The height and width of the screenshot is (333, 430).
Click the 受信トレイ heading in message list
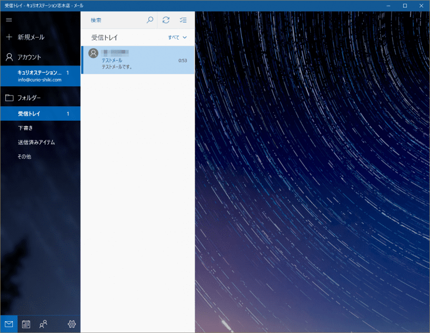pyautogui.click(x=104, y=38)
